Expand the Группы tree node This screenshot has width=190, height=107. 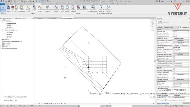pos(1,47)
